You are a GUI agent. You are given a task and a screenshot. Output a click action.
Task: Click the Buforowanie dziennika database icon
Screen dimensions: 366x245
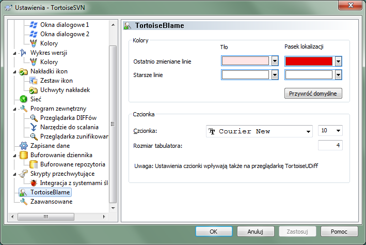coord(23,155)
